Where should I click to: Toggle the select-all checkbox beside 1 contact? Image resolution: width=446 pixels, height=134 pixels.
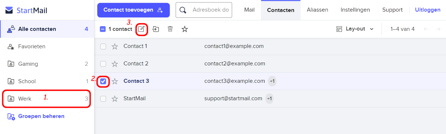(x=103, y=29)
